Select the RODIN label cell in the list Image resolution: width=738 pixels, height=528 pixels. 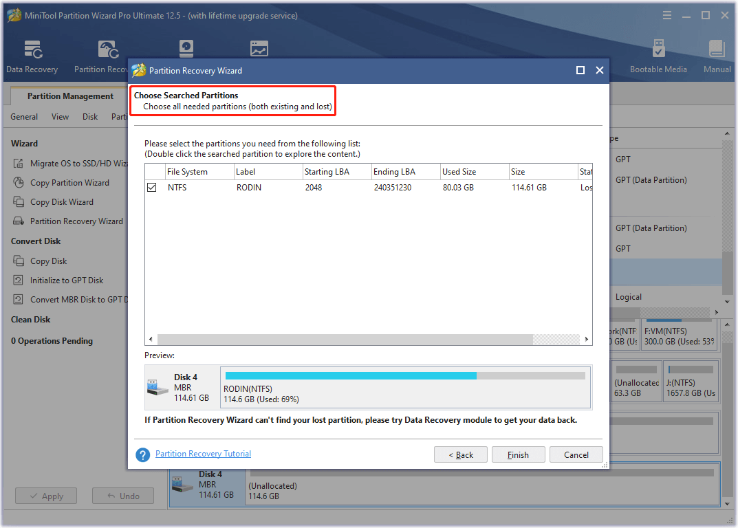249,187
